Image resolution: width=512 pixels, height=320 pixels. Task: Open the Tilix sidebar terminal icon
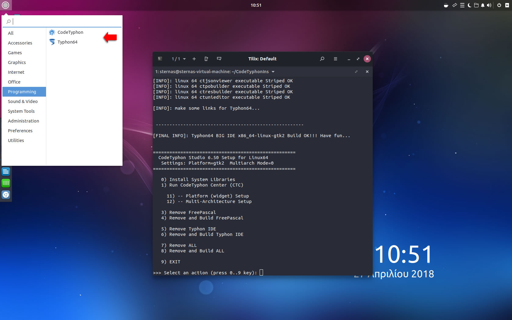click(160, 59)
